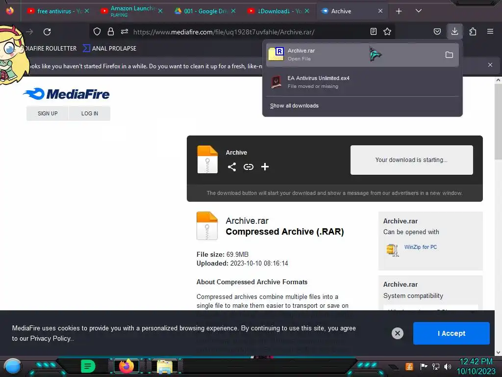Click the orange Archive.rar file thumbnail
Image resolution: width=502 pixels, height=377 pixels.
(x=207, y=226)
